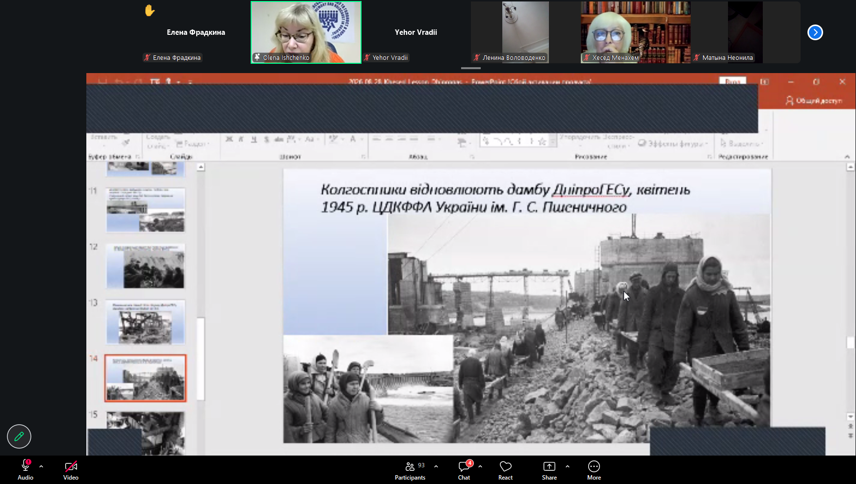Select slide 15 thumbnail
This screenshot has height=484, width=856.
(x=146, y=433)
